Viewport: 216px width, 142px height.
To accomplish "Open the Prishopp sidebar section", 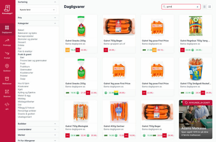I will tap(7, 42).
